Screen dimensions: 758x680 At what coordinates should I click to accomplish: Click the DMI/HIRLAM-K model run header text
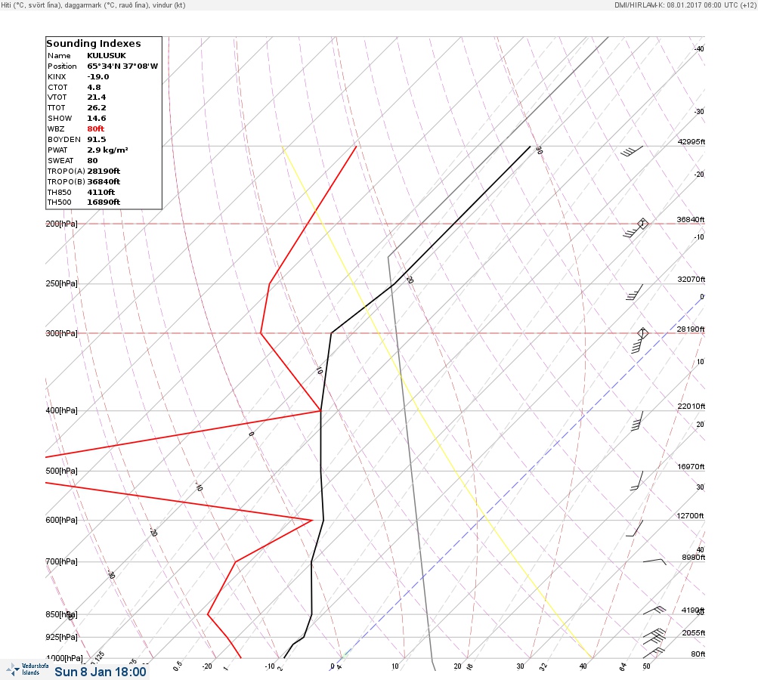tap(685, 5)
